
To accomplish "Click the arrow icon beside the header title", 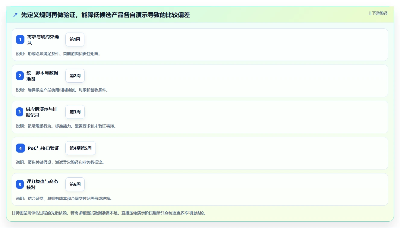I will (15, 15).
